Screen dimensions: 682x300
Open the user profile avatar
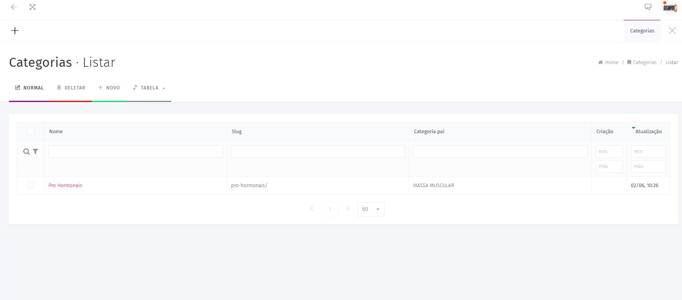pos(670,7)
